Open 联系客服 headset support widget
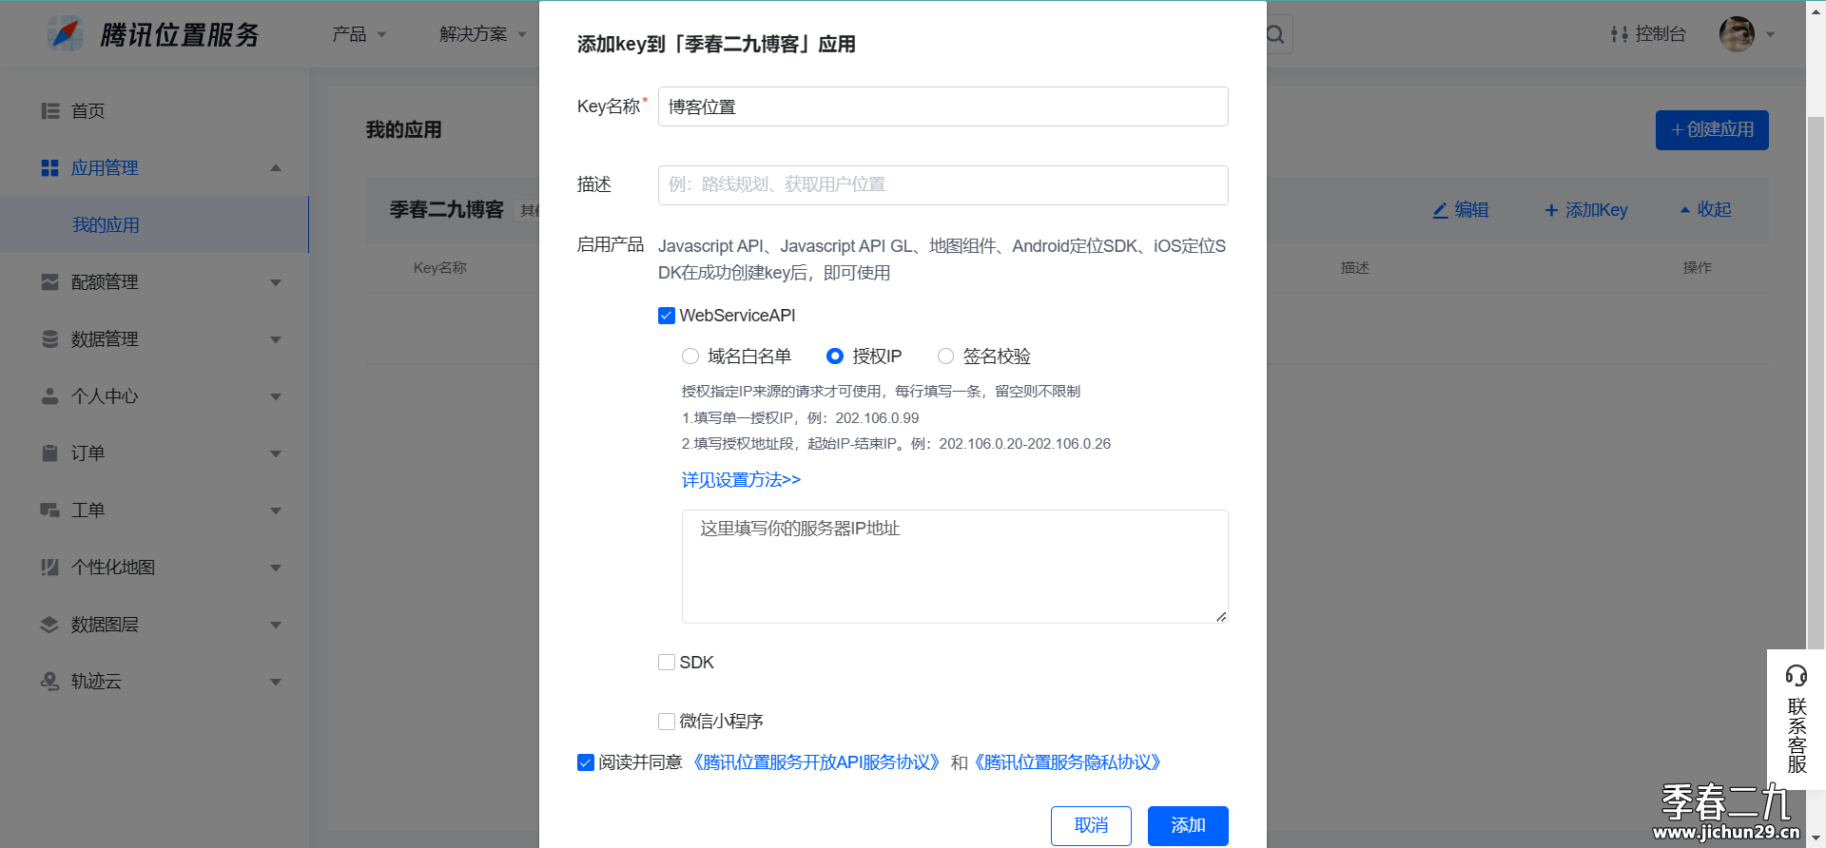Viewport: 1826px width, 848px height. pos(1797,720)
